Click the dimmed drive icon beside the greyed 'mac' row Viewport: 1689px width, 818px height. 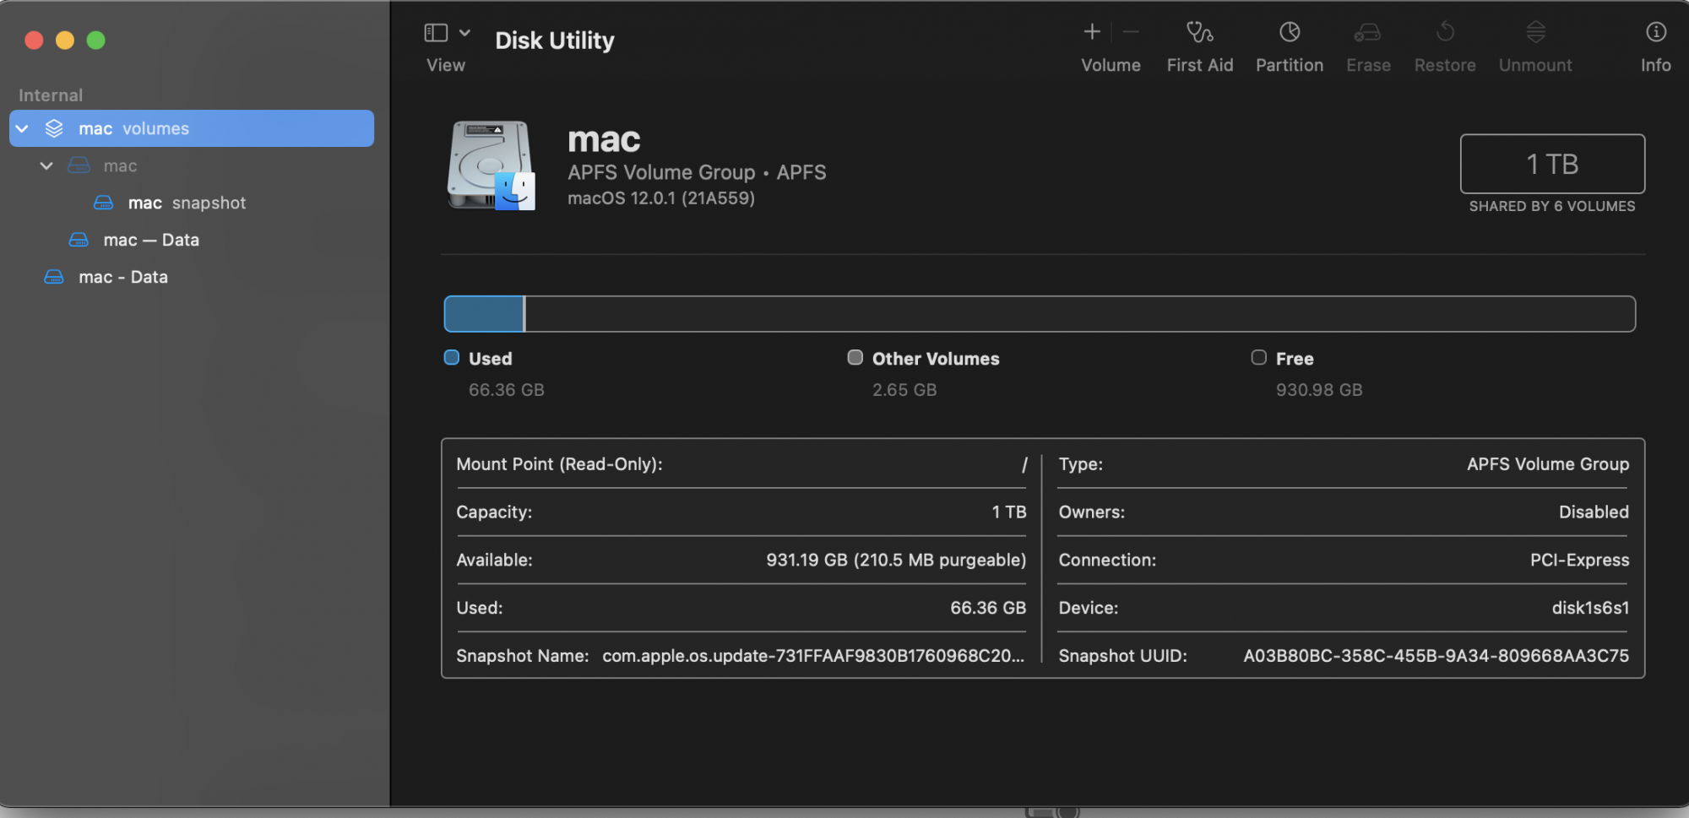(x=79, y=165)
